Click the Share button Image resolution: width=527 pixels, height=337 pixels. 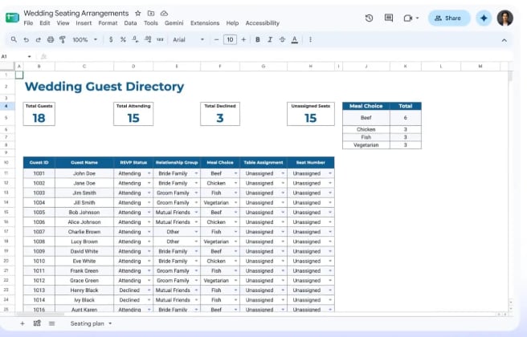click(x=449, y=18)
